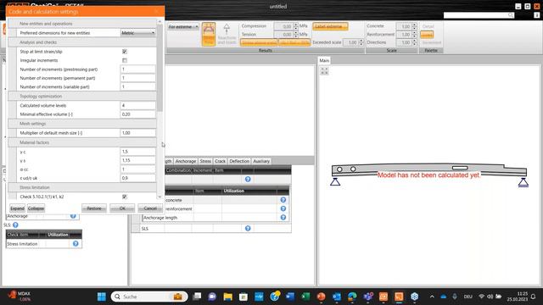The image size is (543, 305).
Task: Open Excel from taskbar
Action: (305, 297)
